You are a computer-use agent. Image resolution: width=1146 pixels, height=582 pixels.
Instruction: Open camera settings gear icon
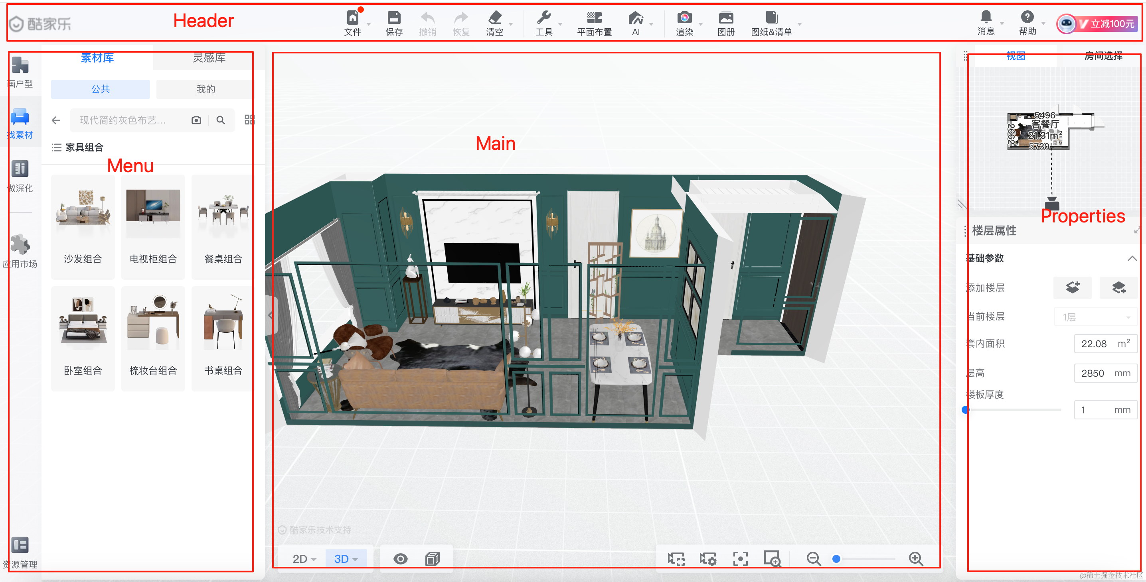tap(708, 558)
